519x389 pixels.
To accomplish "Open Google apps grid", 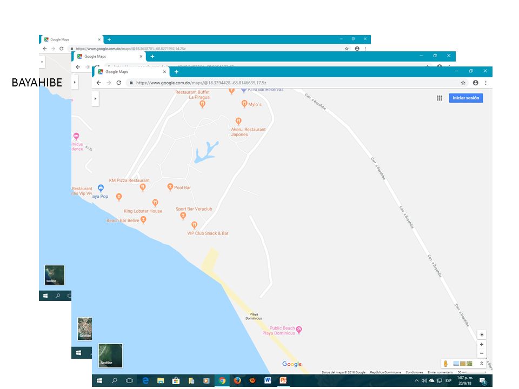I will tap(439, 98).
